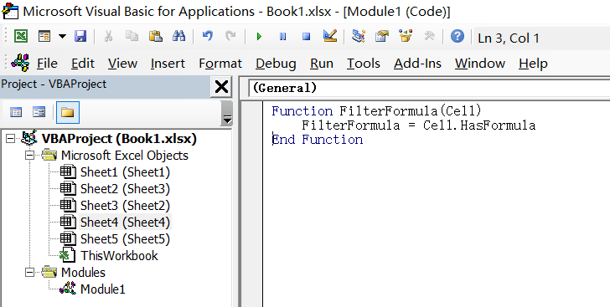
Task: Open the Insert object dropdown arrow
Action: coord(62,37)
